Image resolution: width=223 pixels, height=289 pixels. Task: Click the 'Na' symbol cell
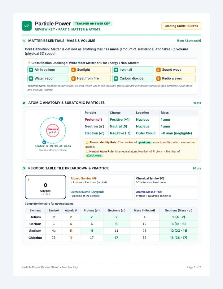(x=54, y=231)
